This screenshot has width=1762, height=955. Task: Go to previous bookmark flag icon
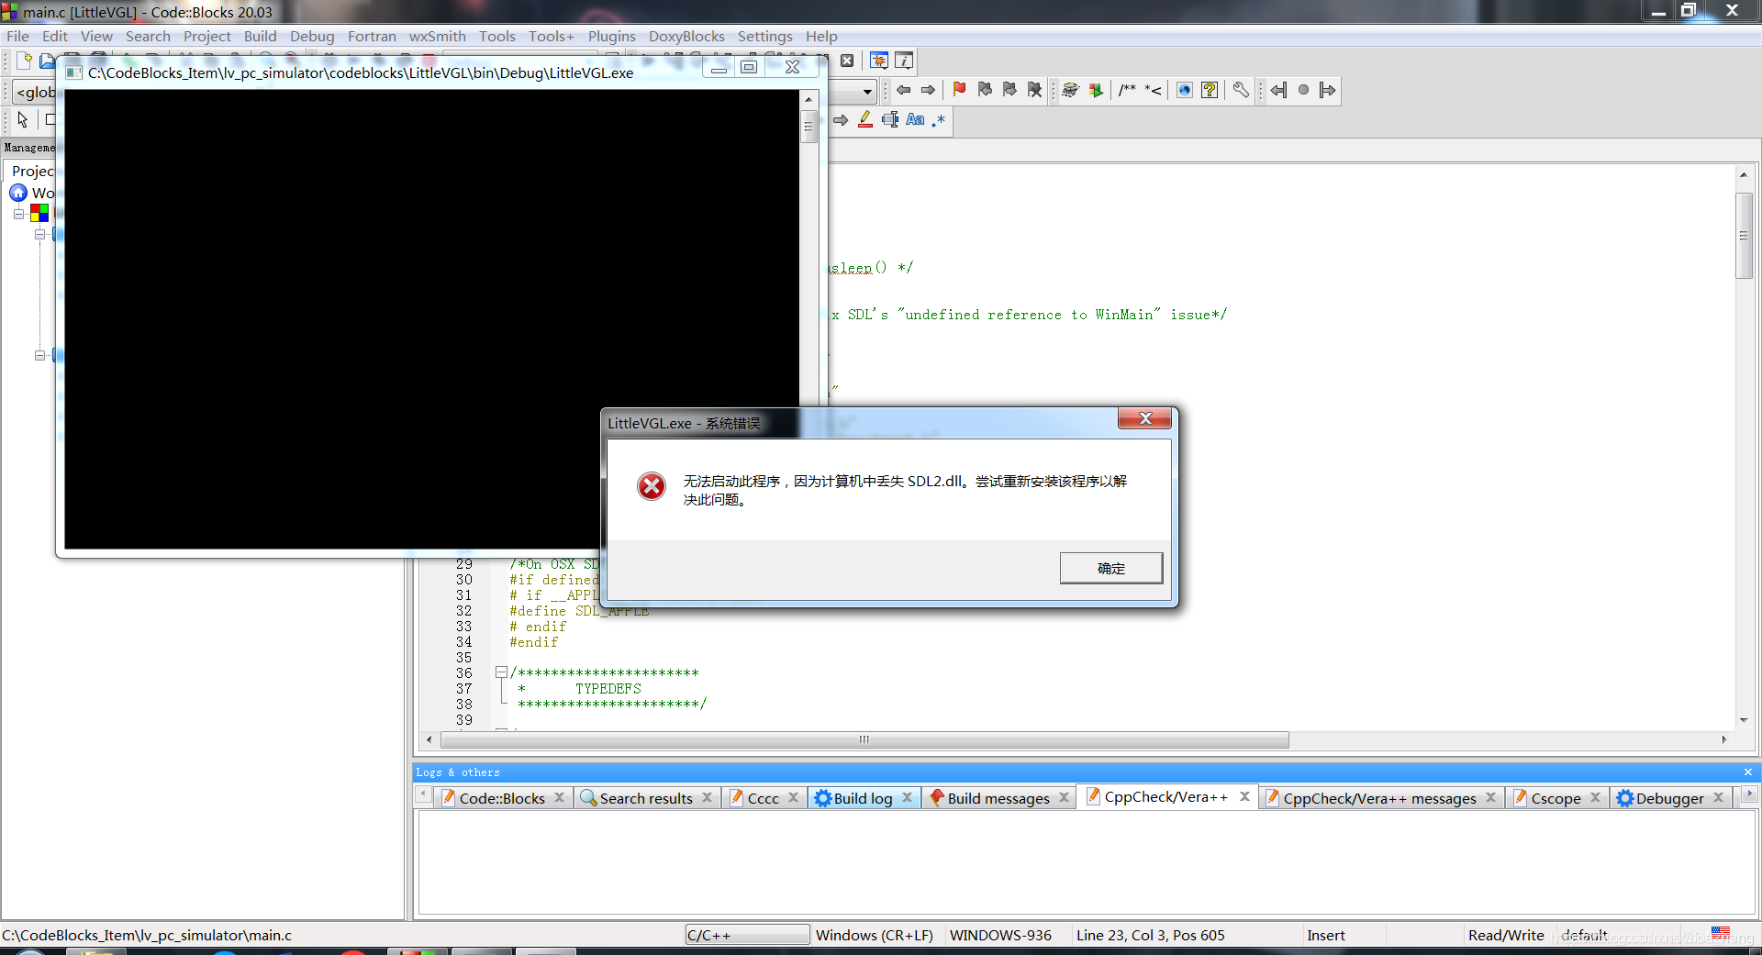click(985, 90)
